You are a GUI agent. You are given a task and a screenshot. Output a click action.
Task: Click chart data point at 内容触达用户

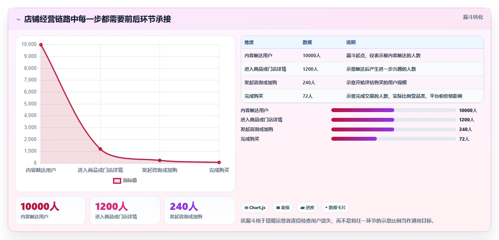(x=41, y=45)
